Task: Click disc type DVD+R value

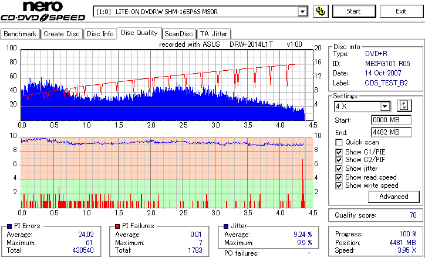Action: tap(376, 54)
